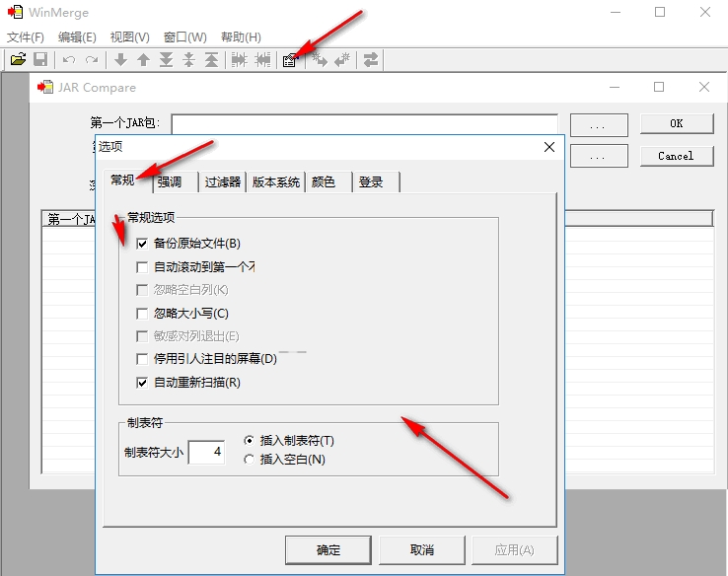Click the Undo arrow toolbar icon
The image size is (728, 576).
pos(69,60)
